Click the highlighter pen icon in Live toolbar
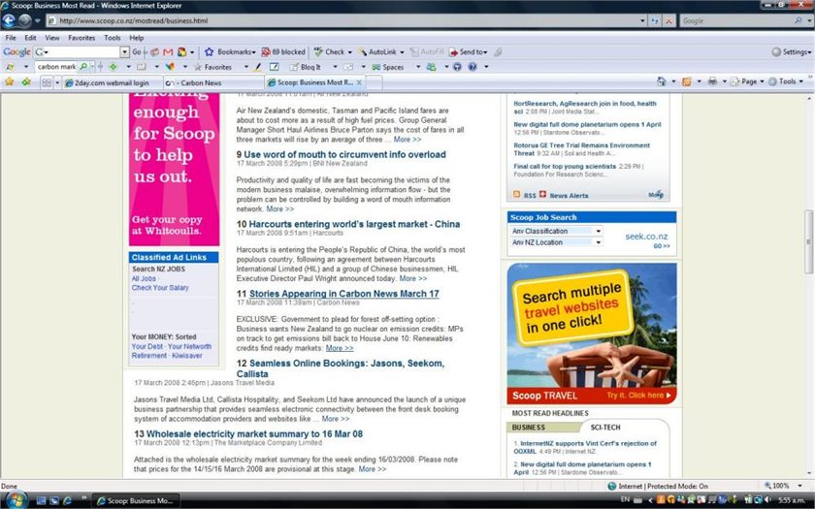This screenshot has width=815, height=509. click(258, 67)
